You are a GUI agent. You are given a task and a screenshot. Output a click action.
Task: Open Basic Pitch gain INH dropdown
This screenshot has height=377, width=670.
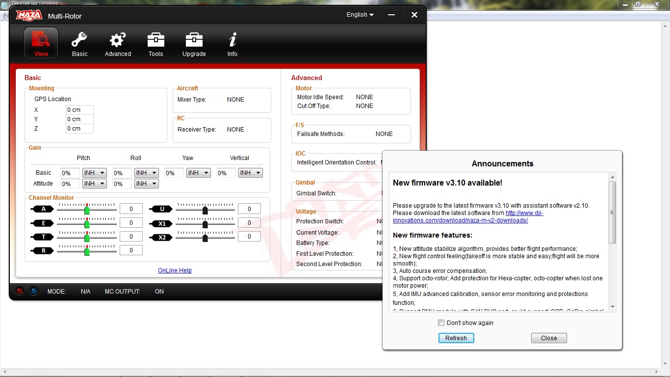[95, 173]
